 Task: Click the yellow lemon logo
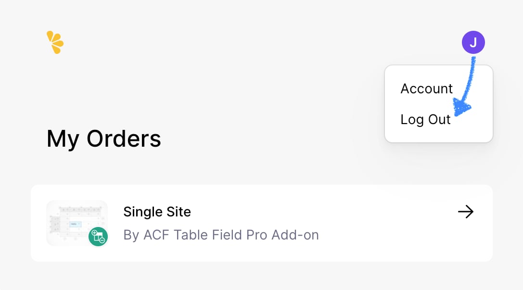pos(55,42)
